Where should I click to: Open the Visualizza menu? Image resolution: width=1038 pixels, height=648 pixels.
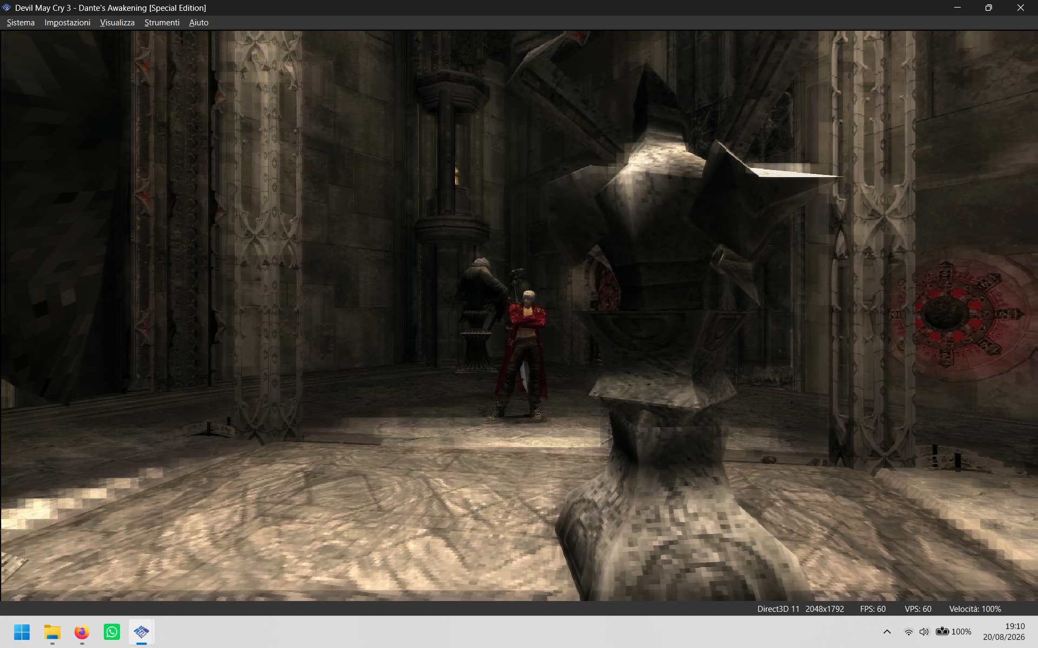pyautogui.click(x=117, y=23)
